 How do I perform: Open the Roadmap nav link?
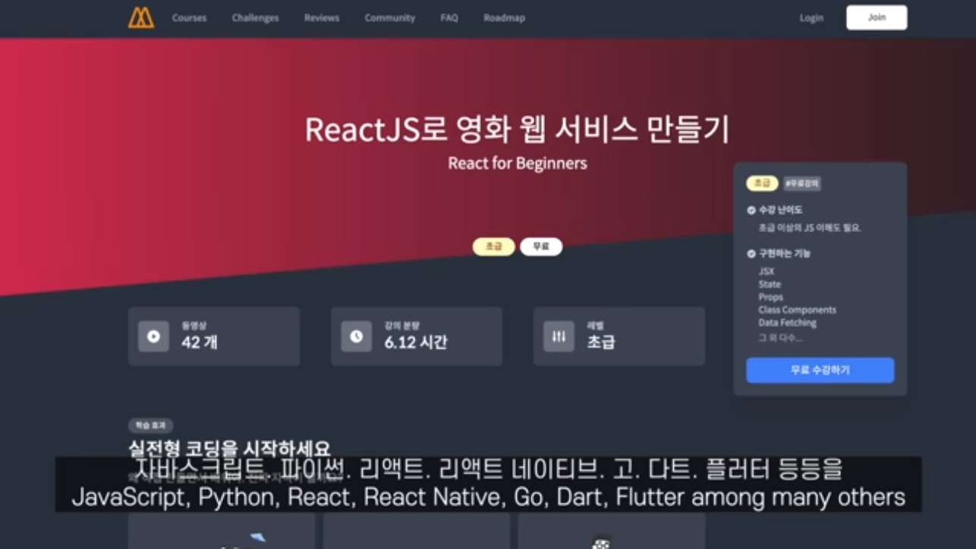[x=504, y=17]
